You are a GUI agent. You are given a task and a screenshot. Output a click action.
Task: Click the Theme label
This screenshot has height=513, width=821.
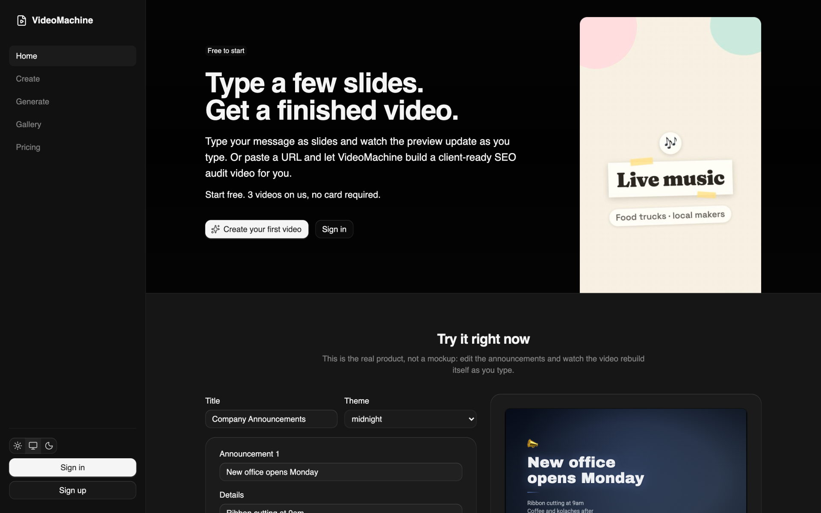(357, 401)
